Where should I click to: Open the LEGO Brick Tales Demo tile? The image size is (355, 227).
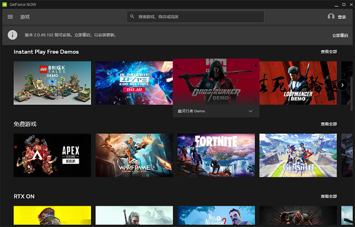click(52, 83)
